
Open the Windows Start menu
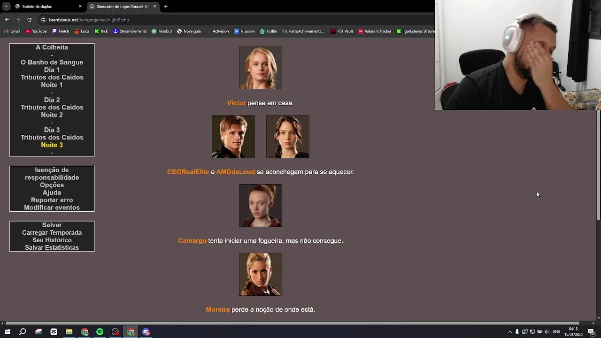tap(8, 332)
